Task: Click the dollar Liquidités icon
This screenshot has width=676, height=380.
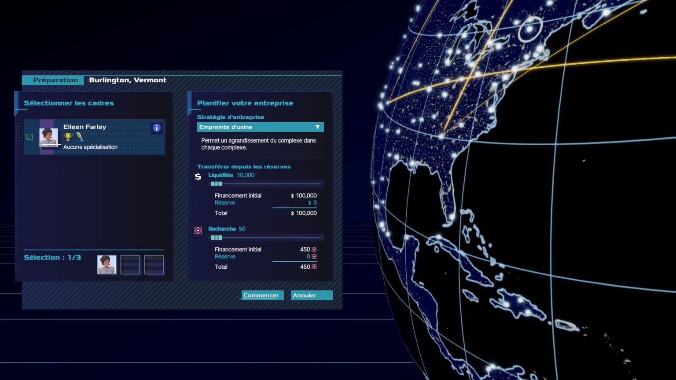Action: 198,176
